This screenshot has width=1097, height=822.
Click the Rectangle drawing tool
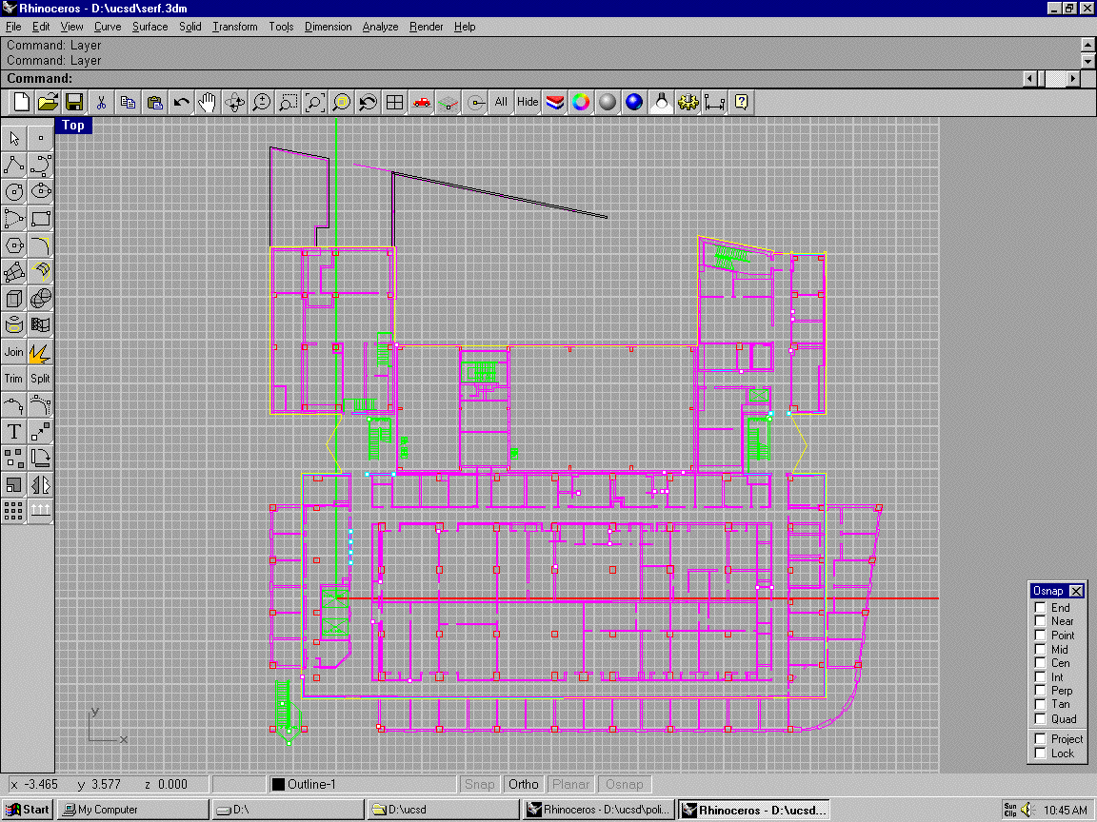[x=40, y=218]
